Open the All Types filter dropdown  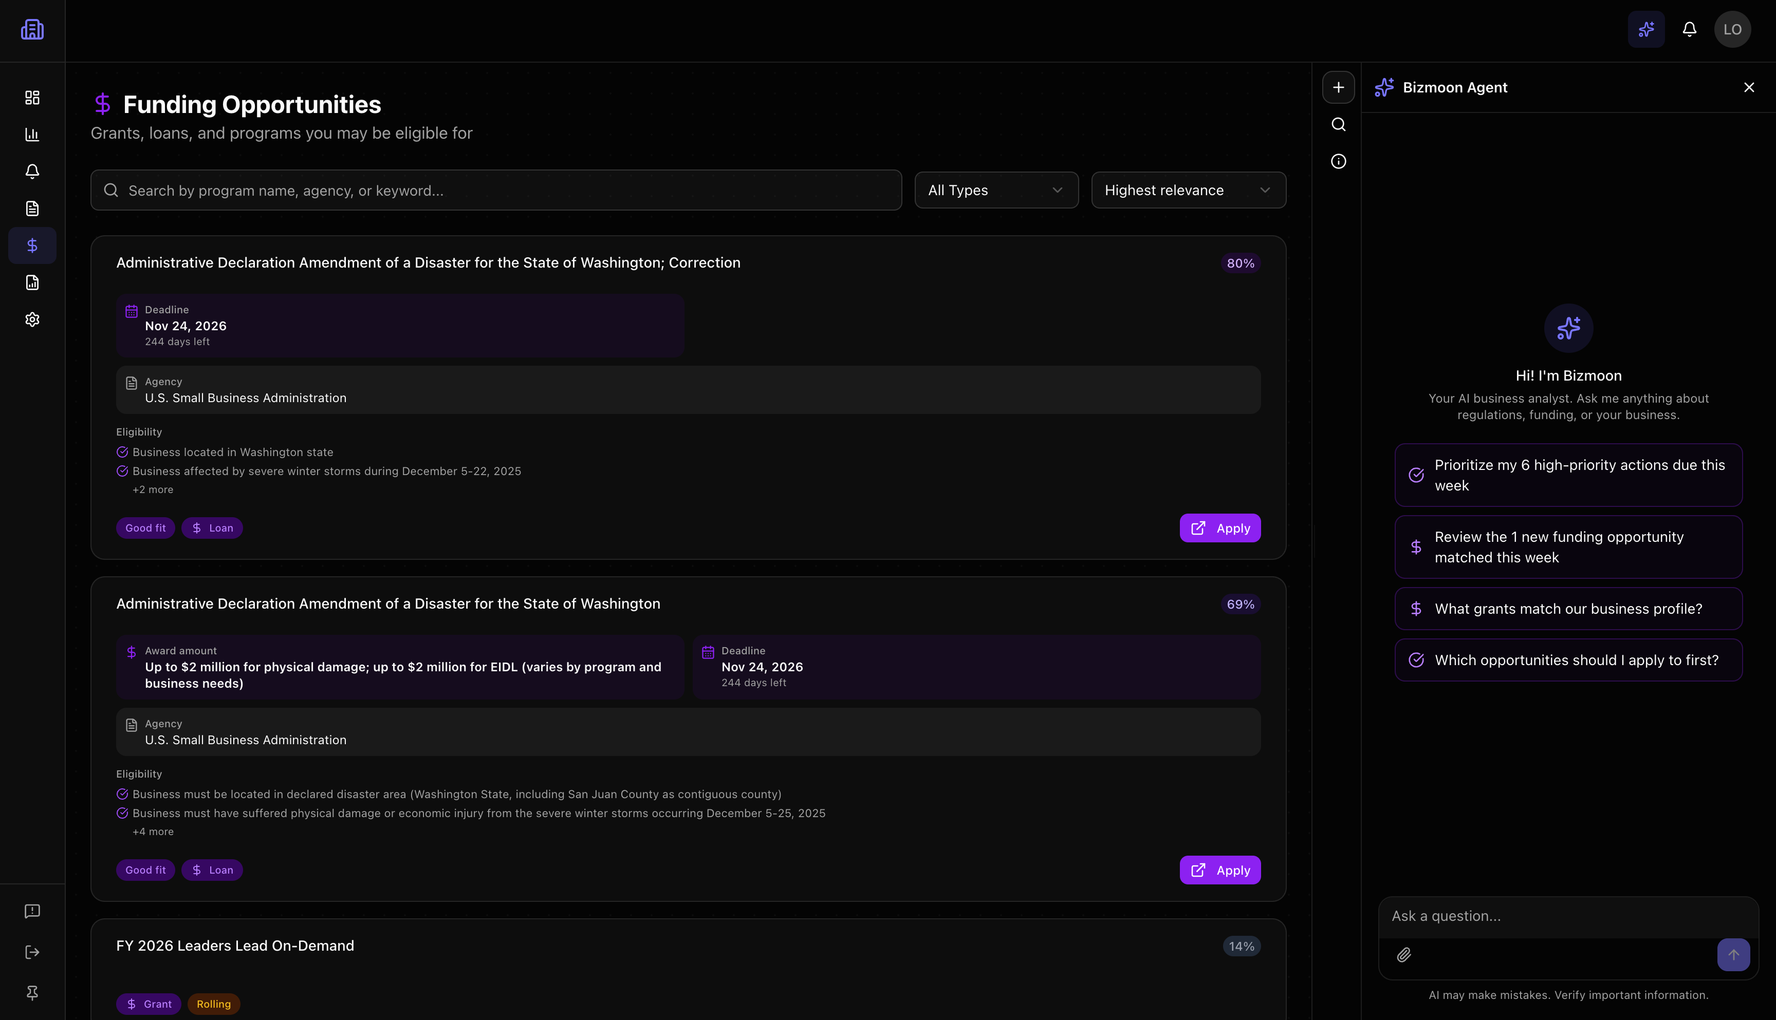click(996, 191)
